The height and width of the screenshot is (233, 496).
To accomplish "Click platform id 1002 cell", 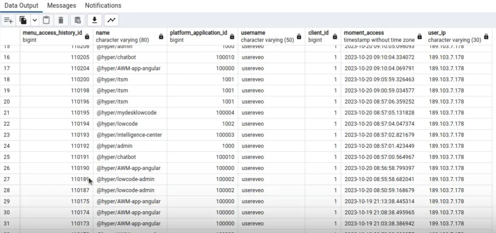I will coord(203,124).
